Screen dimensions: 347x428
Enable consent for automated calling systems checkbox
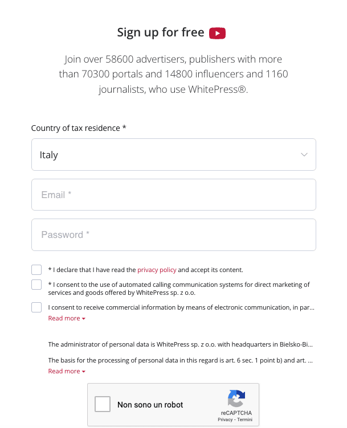(x=36, y=285)
